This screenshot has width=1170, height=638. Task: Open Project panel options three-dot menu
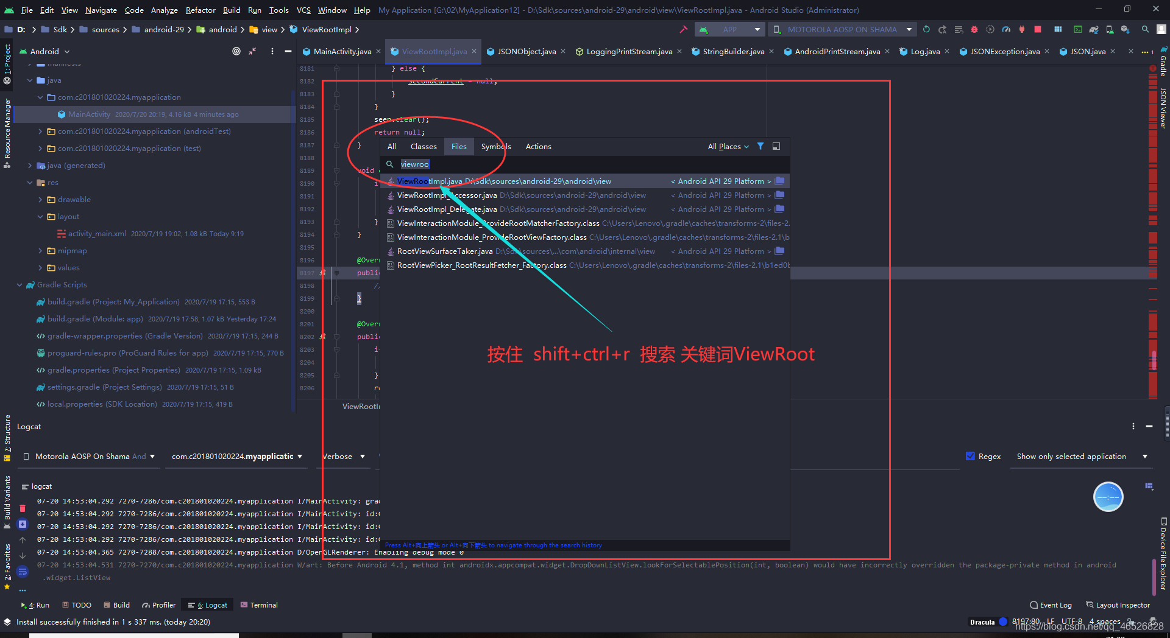(x=272, y=51)
